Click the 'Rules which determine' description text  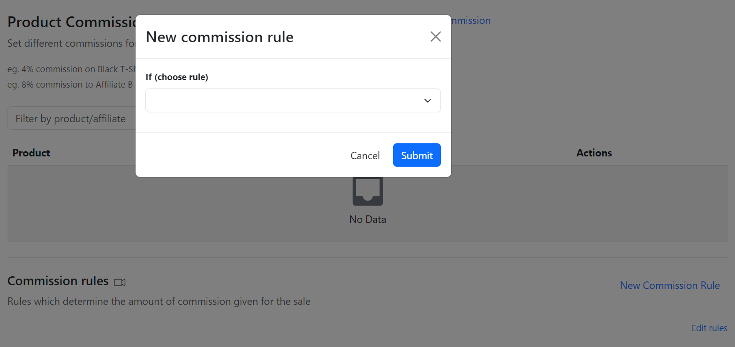tap(159, 302)
